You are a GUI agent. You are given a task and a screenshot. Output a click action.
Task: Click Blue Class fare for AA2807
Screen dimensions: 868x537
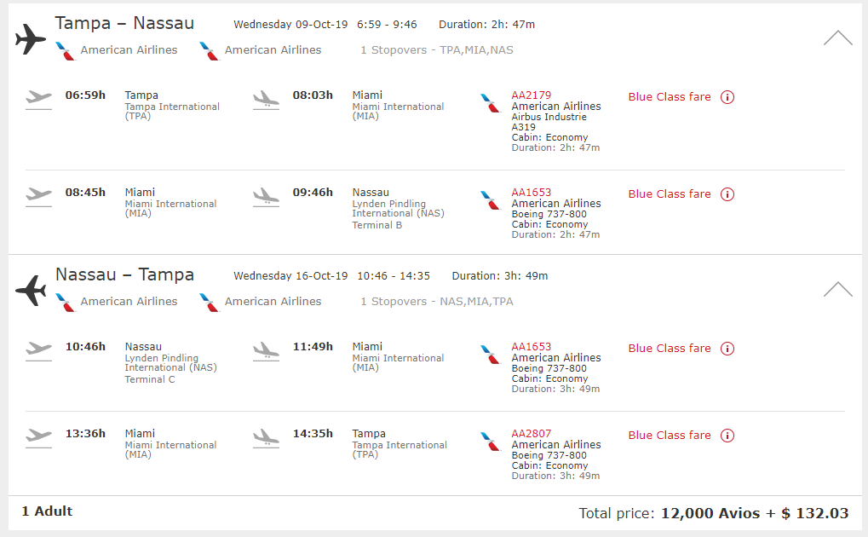click(x=670, y=436)
